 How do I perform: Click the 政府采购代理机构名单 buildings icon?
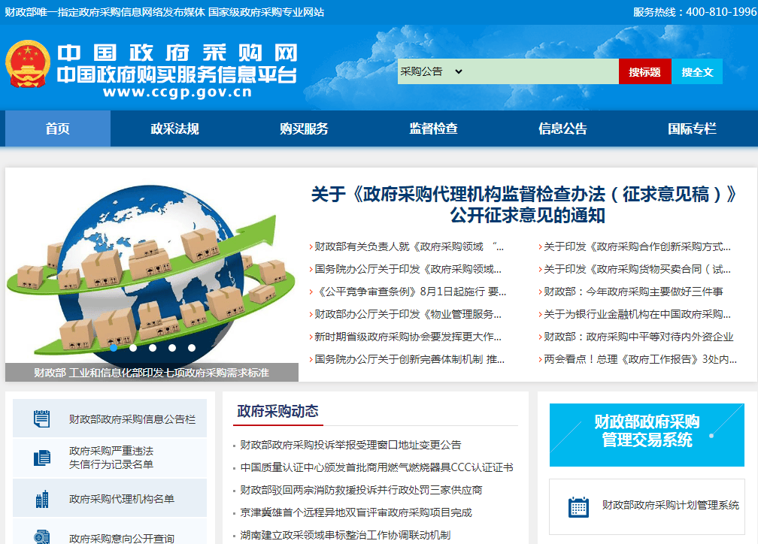tap(42, 499)
